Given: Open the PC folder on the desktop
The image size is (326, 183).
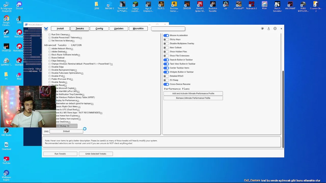Looking at the screenshot, I should tap(6, 76).
